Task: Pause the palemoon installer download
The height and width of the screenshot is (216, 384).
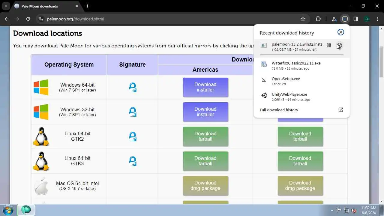Action: pos(329,46)
